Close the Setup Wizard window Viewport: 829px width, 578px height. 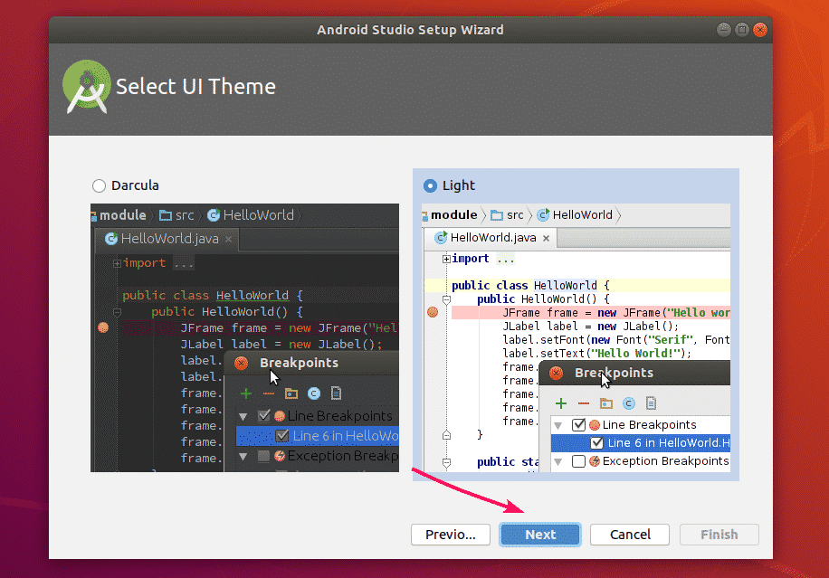pos(760,30)
